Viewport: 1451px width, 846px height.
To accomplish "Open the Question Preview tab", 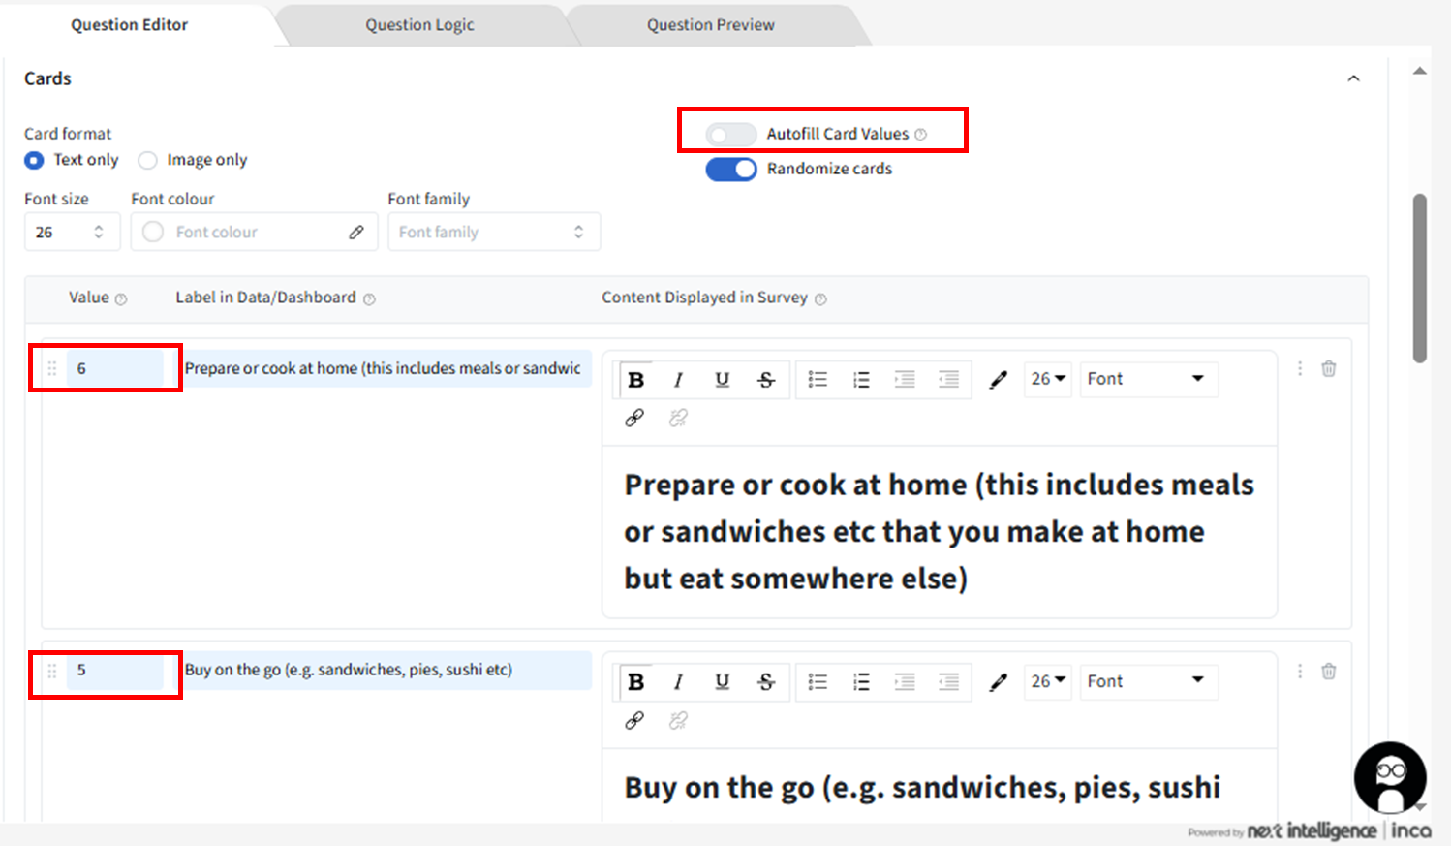I will pyautogui.click(x=710, y=25).
